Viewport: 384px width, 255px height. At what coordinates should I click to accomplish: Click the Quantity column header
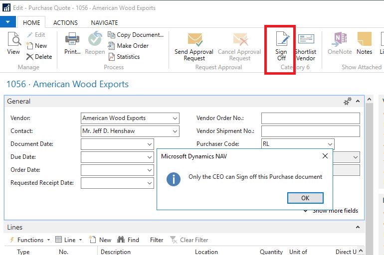click(271, 252)
